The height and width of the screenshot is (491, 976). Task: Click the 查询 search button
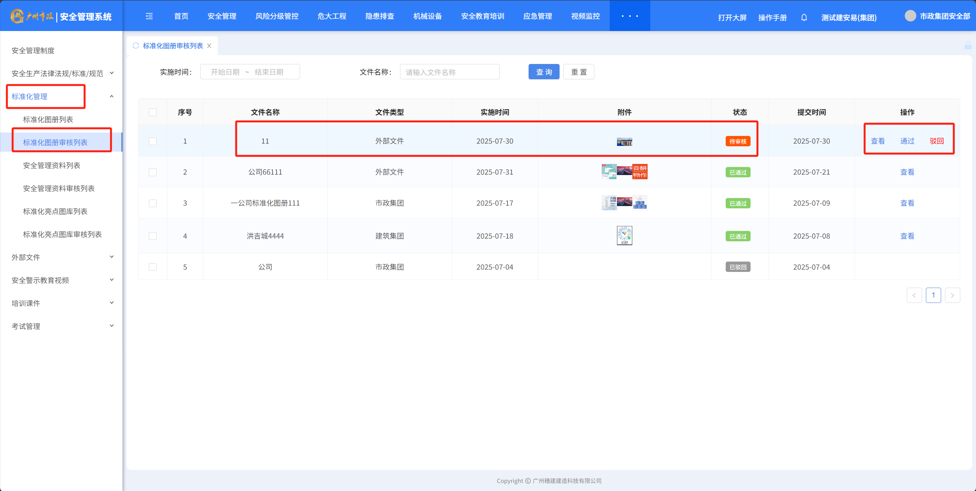(543, 72)
